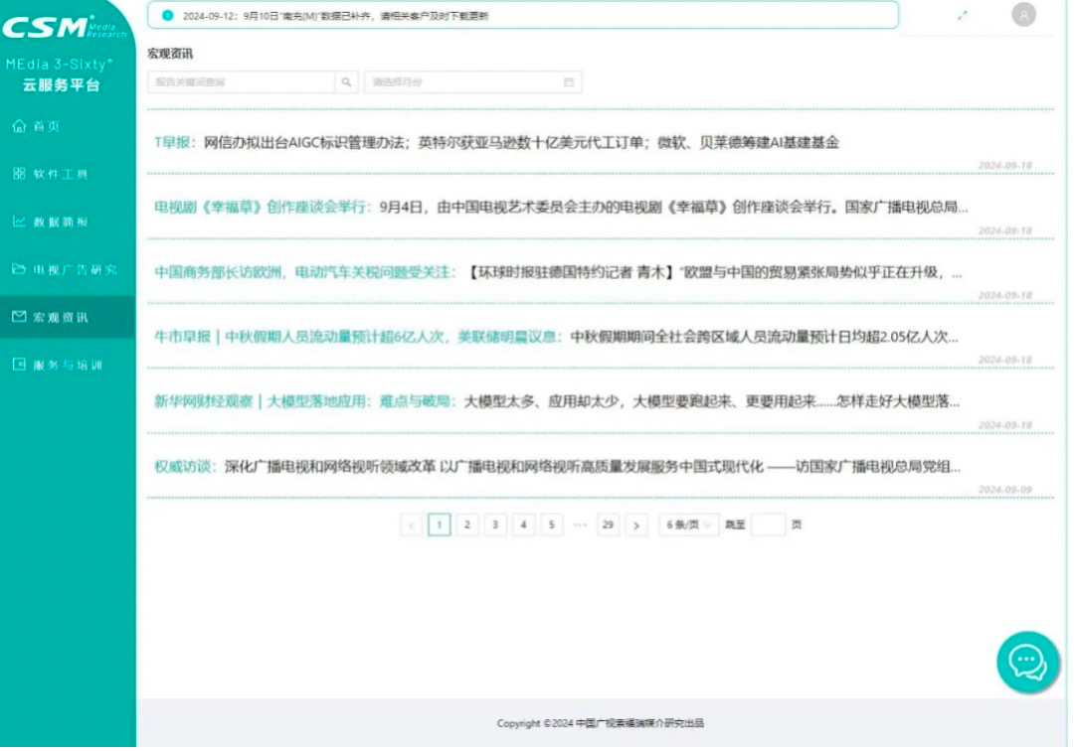This screenshot has width=1074, height=751.
Task: Click the 宏观资讯 page heading
Action: click(170, 54)
